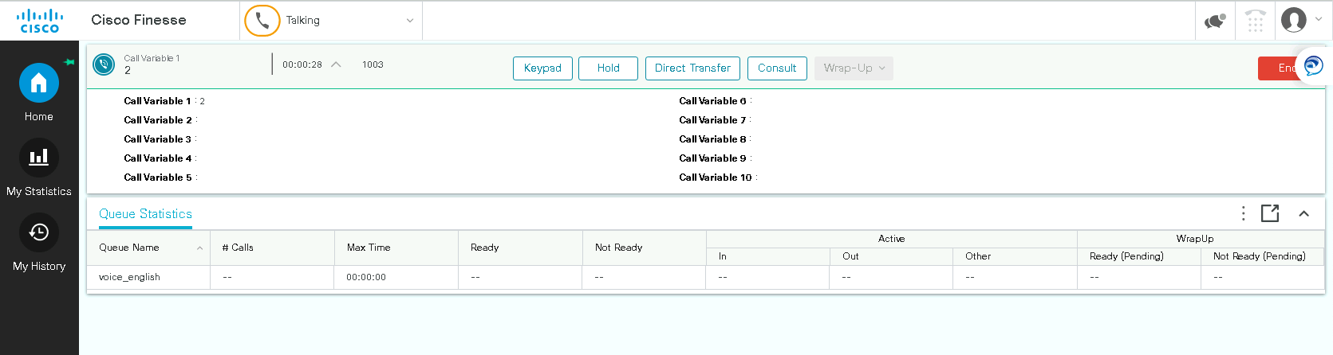Collapse call details next to call timer

[x=336, y=64]
